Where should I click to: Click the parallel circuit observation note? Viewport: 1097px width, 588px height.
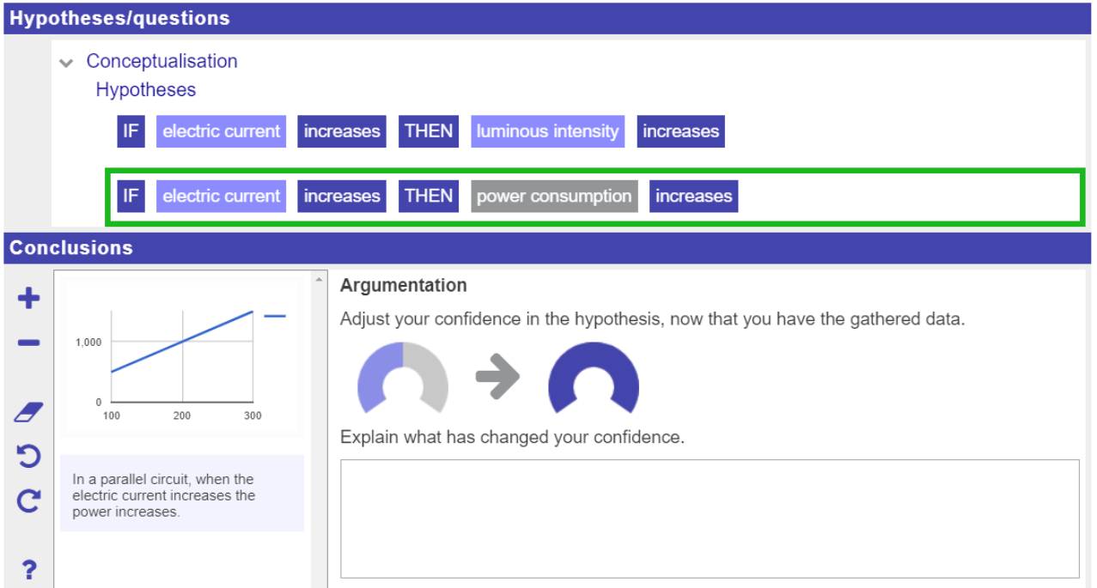coord(182,495)
